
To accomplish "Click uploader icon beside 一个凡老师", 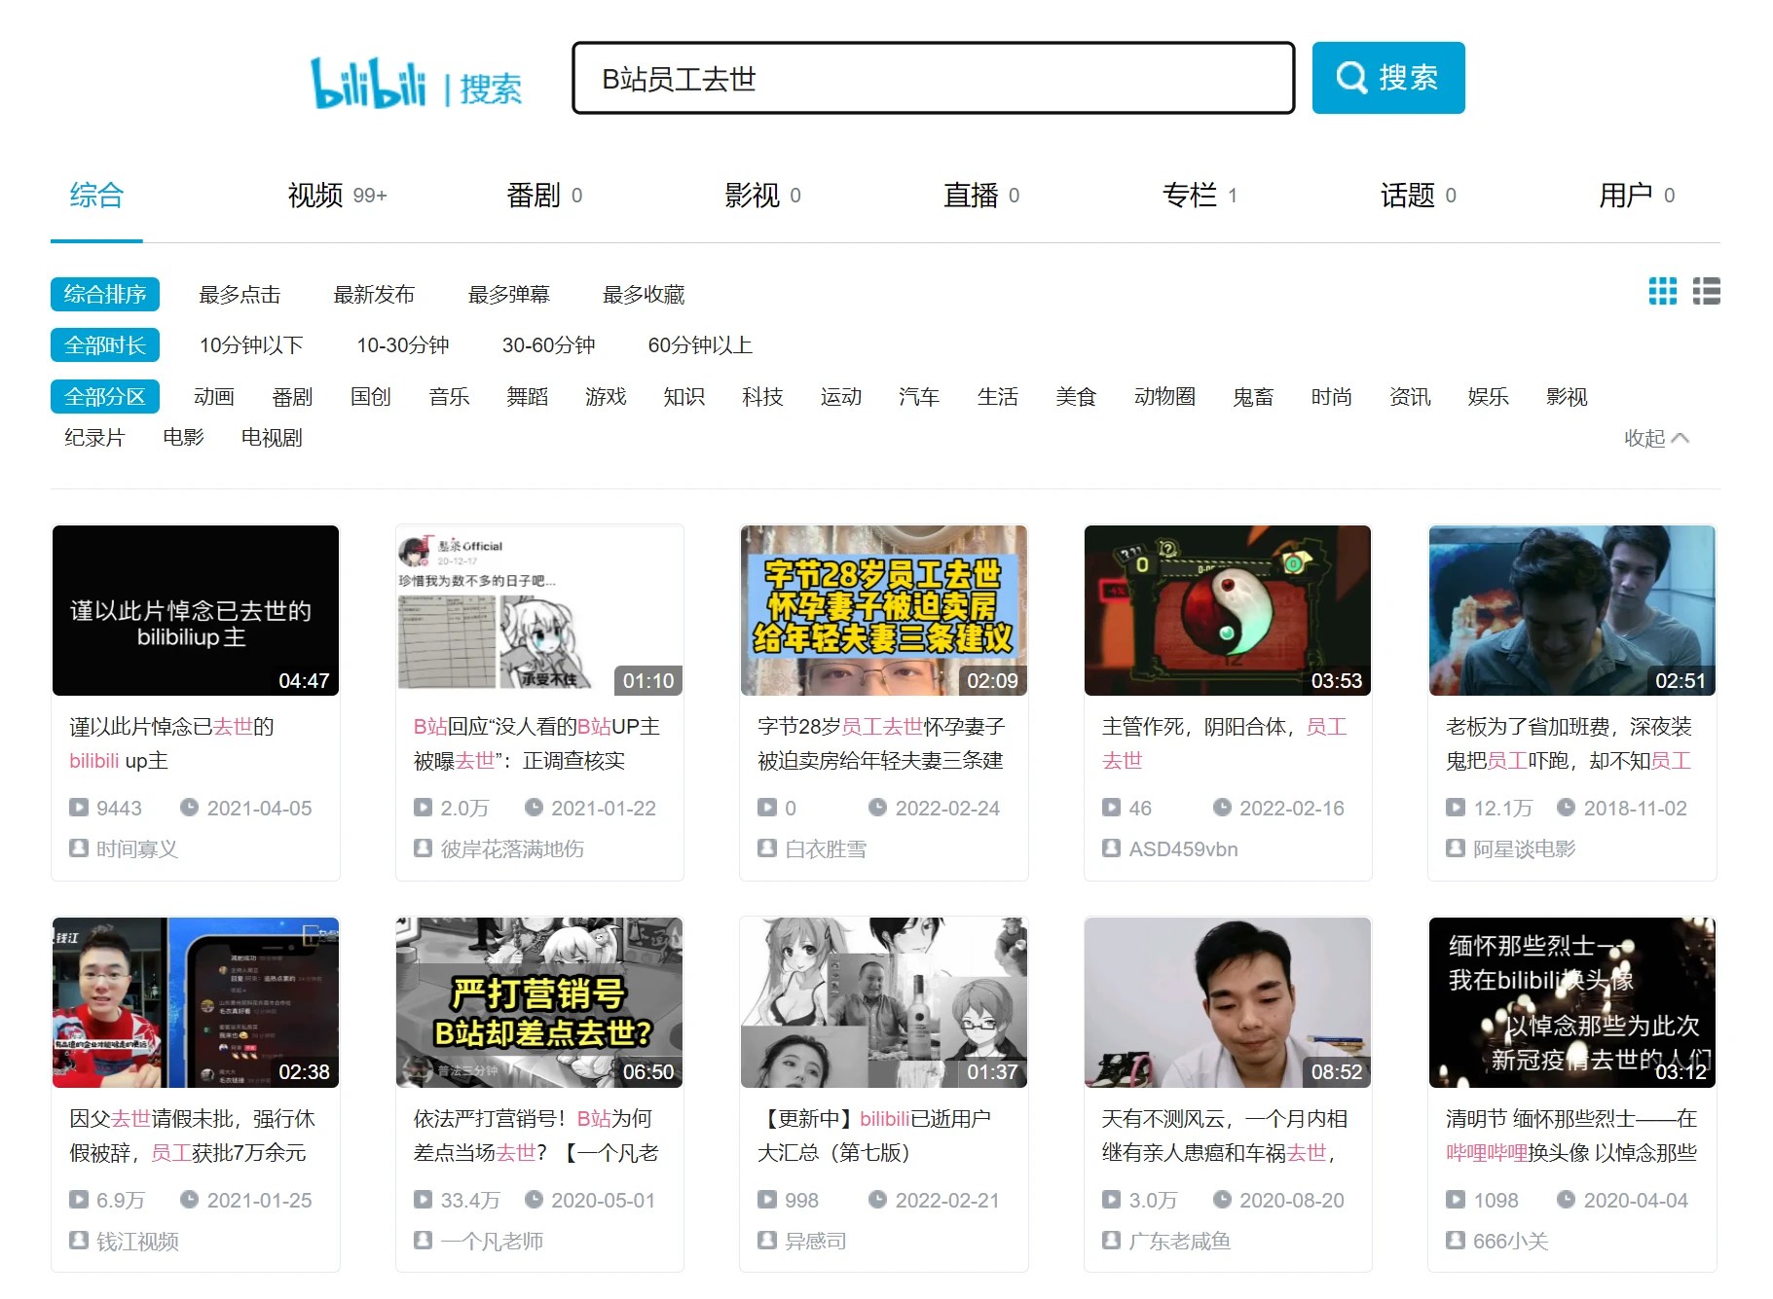I will 423,1240.
